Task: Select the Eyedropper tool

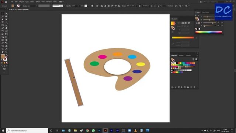Action: click(3, 43)
